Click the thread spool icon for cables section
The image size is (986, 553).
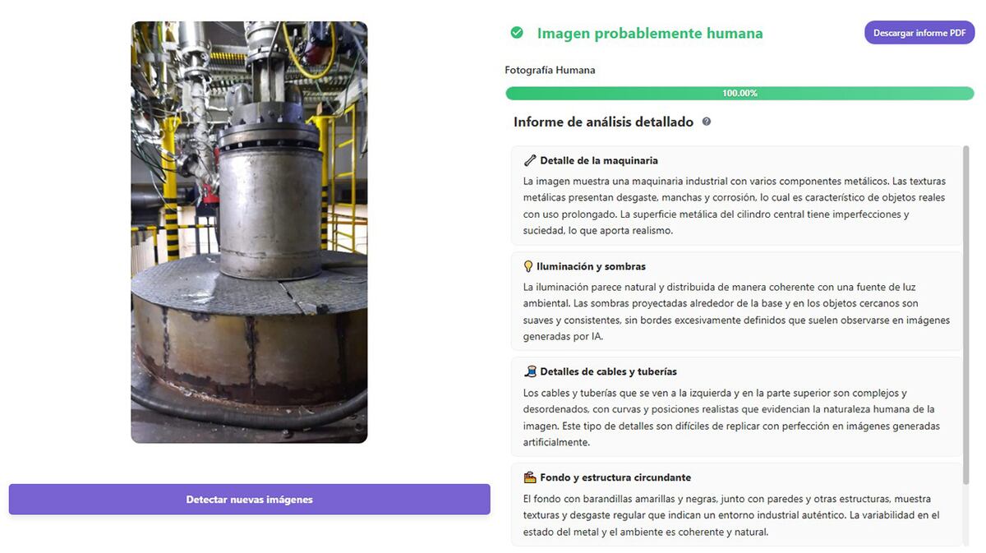[x=530, y=371]
